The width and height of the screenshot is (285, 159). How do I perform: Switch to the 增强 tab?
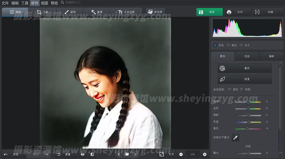[x=15, y=12]
